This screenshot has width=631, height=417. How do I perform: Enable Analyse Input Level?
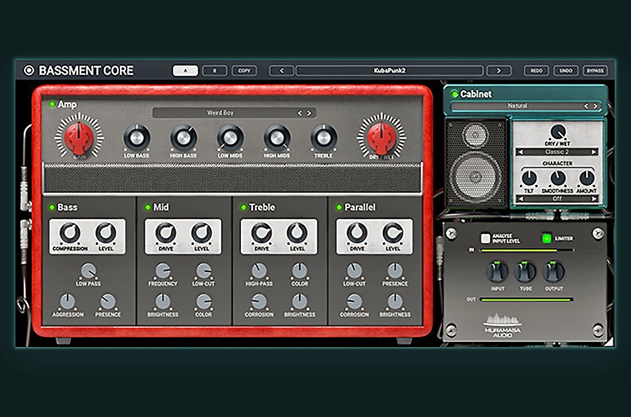click(485, 238)
